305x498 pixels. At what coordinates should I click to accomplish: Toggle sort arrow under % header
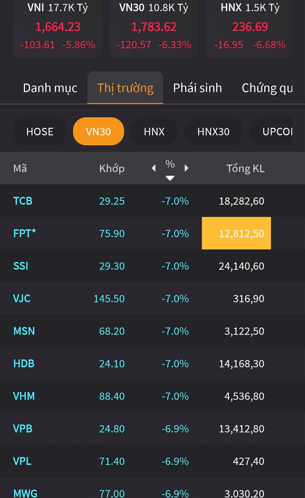coord(170,178)
